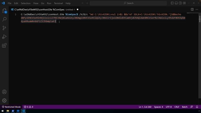This screenshot has height=113, width=201.
Task: Toggle the primary side bar layout icon
Action: [x=172, y=3]
